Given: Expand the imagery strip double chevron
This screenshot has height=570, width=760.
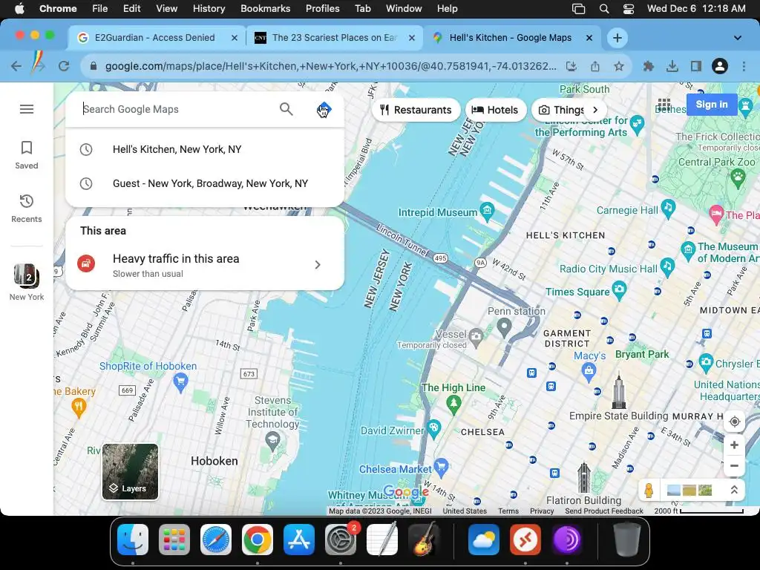Looking at the screenshot, I should (734, 490).
